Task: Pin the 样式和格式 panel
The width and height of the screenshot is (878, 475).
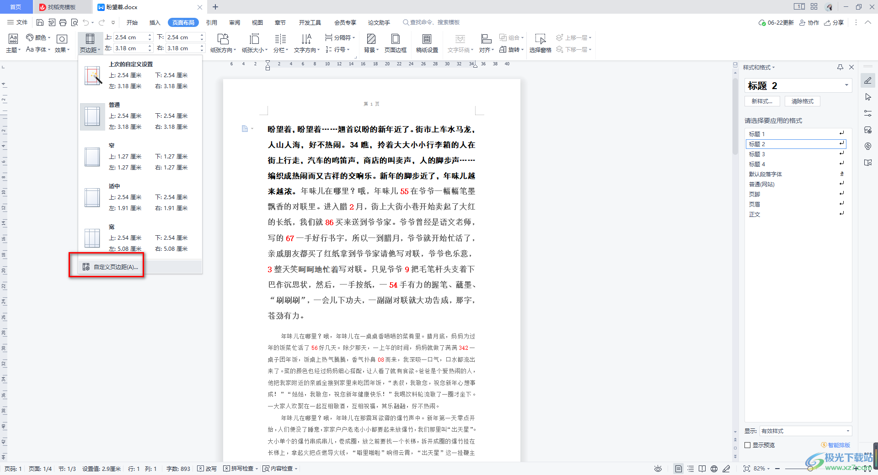Action: 840,67
